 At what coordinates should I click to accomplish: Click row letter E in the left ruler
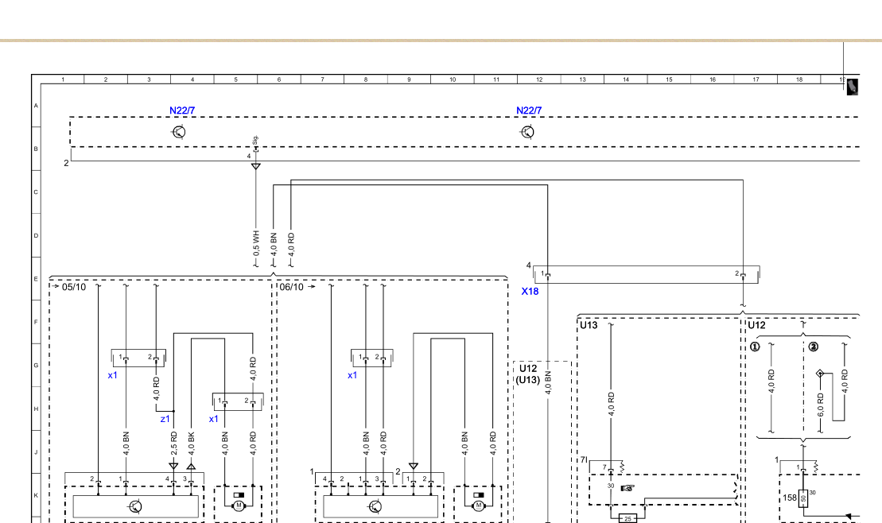tap(36, 279)
